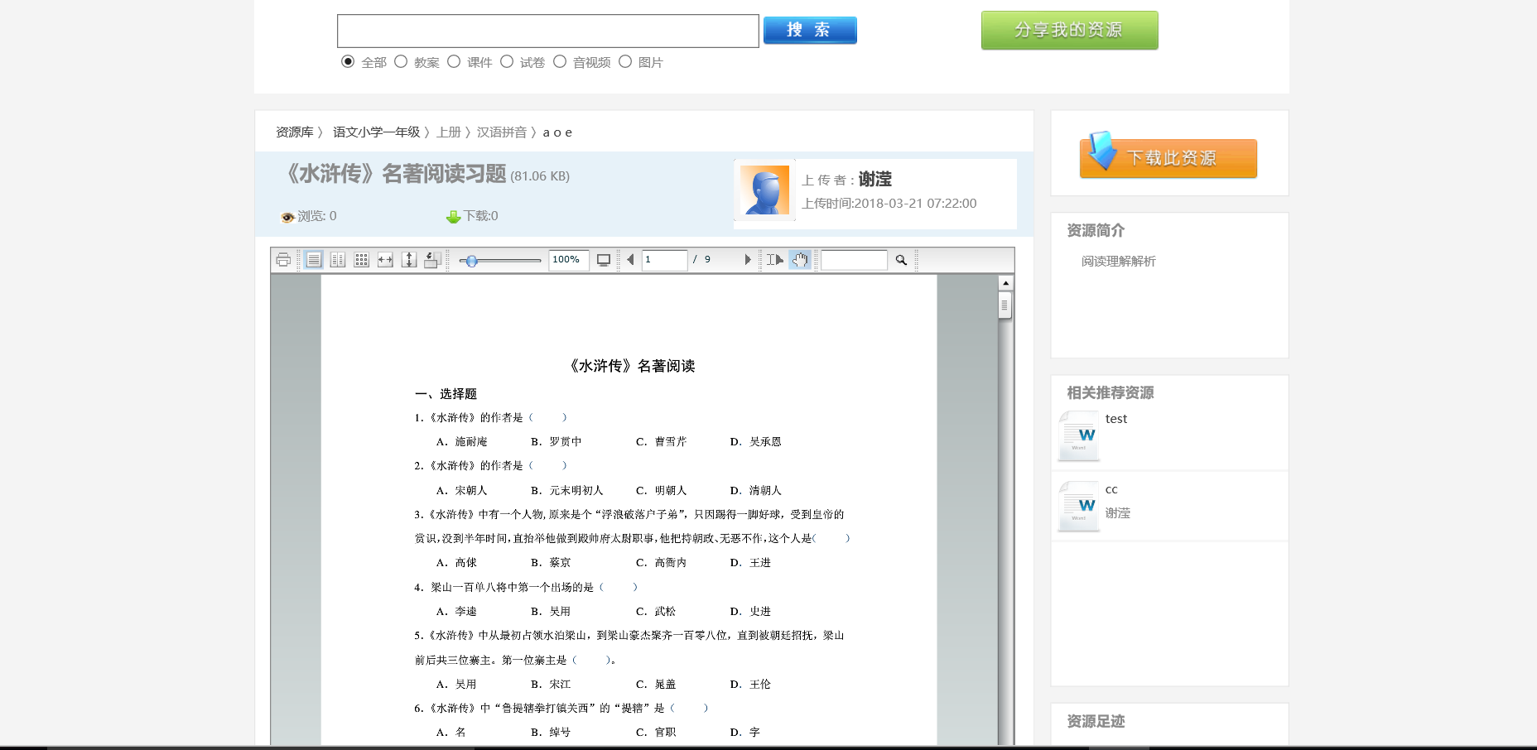1537x750 pixels.
Task: Click the scrollbar up arrow in viewer
Action: [1005, 283]
